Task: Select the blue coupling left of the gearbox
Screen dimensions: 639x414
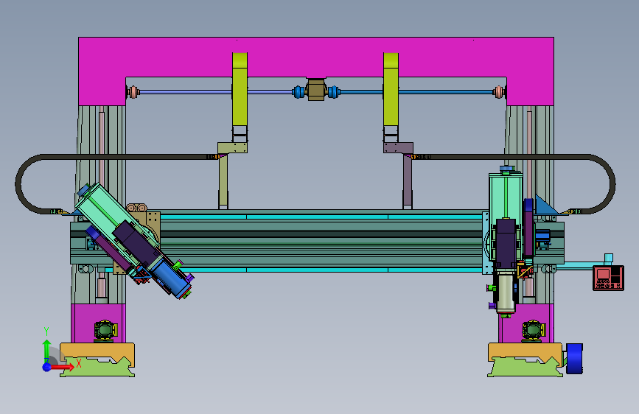Action: [x=298, y=92]
